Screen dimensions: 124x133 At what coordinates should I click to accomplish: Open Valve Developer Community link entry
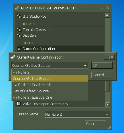[61, 104]
